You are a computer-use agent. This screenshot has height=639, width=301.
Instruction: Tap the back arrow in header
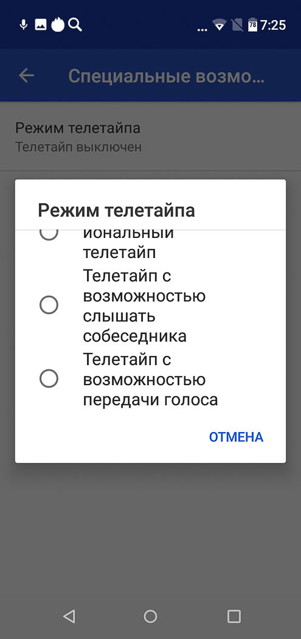point(27,75)
